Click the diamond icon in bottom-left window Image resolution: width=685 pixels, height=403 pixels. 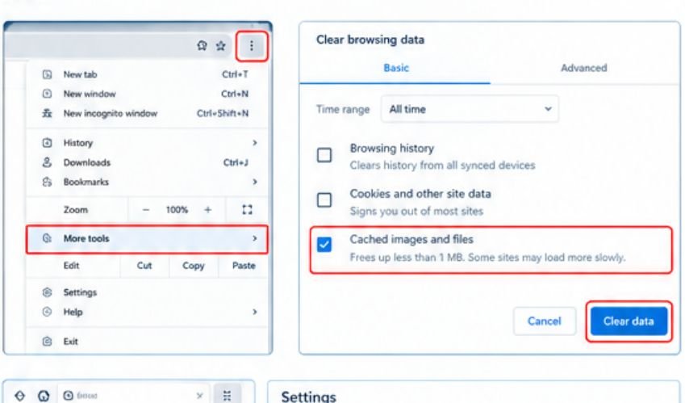tap(19, 396)
